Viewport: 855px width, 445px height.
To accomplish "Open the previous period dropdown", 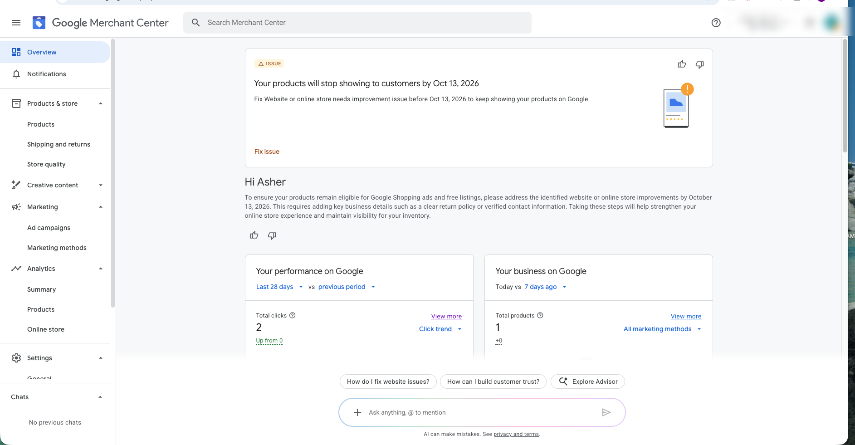I will (x=347, y=287).
